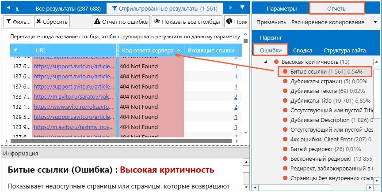Click errors tree horizontal scrollbar right arrow
Viewport: 382px width, 192px height.
(370, 188)
